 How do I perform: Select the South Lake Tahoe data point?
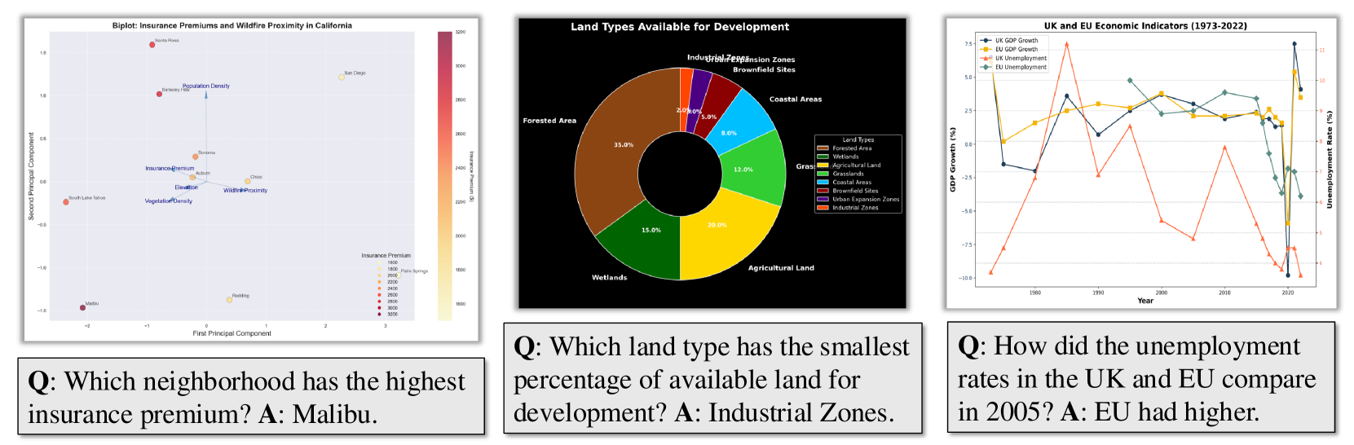(x=66, y=201)
